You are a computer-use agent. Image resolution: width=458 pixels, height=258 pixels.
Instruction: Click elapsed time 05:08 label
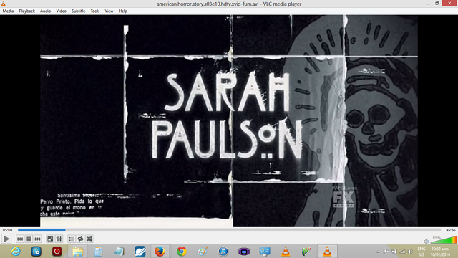8,230
